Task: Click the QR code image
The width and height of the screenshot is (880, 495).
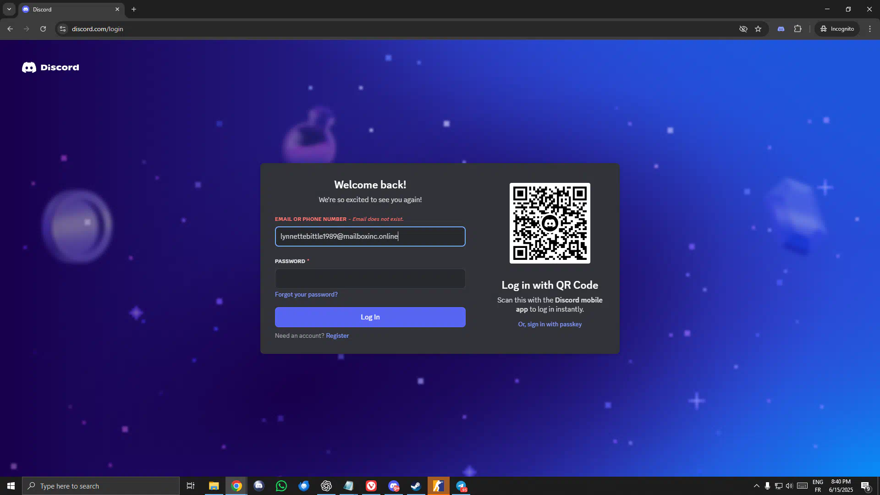Action: 550,223
